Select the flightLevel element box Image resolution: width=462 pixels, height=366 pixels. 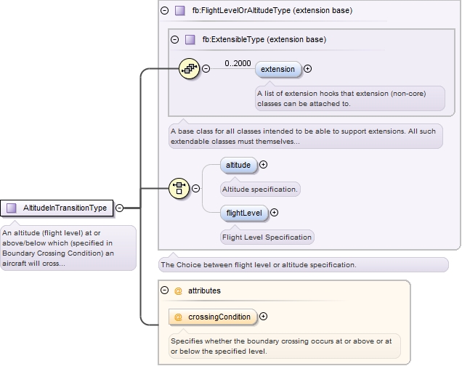[246, 213]
